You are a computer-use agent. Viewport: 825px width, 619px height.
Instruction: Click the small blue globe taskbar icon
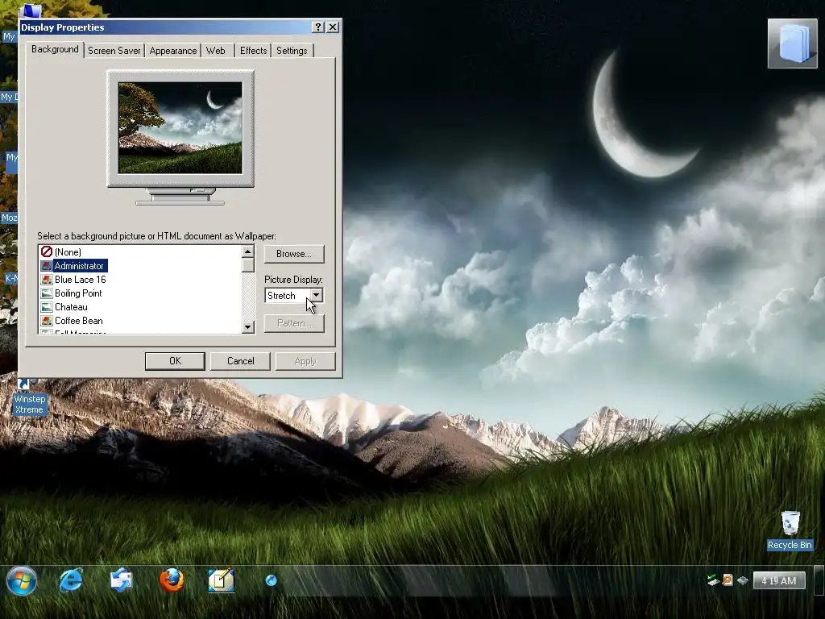click(271, 580)
